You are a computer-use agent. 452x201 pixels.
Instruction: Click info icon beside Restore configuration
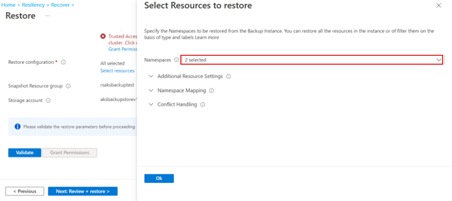tap(63, 62)
